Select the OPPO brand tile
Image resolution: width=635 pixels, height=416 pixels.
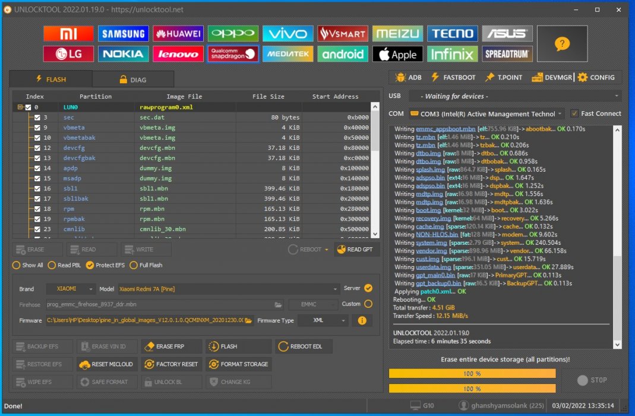(233, 34)
